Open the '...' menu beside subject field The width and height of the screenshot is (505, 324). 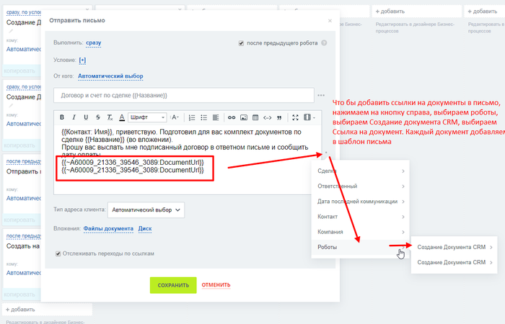(x=321, y=95)
